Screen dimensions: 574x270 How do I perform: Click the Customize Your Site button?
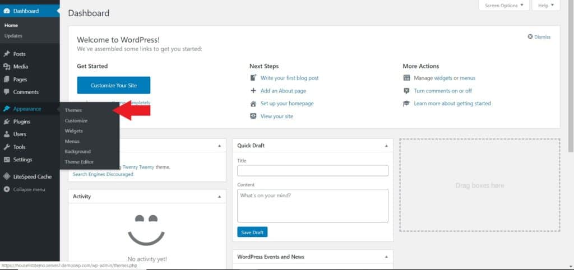click(x=113, y=85)
